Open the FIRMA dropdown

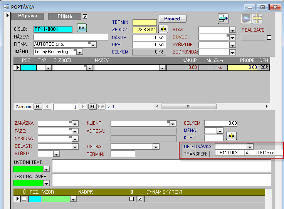pos(93,45)
